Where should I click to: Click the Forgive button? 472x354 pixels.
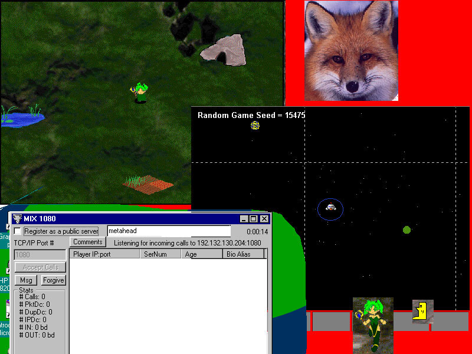pyautogui.click(x=53, y=280)
